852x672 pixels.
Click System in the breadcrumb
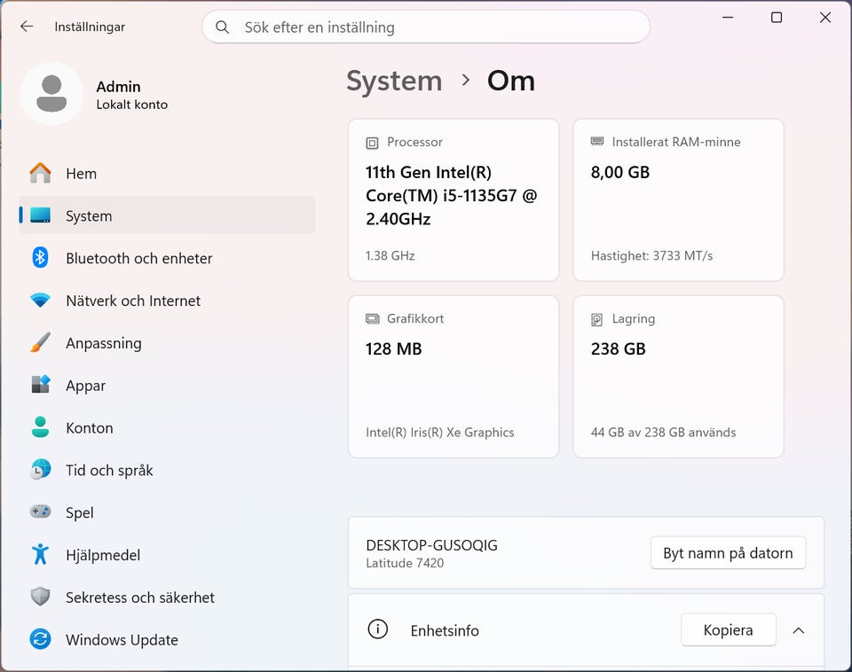[x=394, y=81]
